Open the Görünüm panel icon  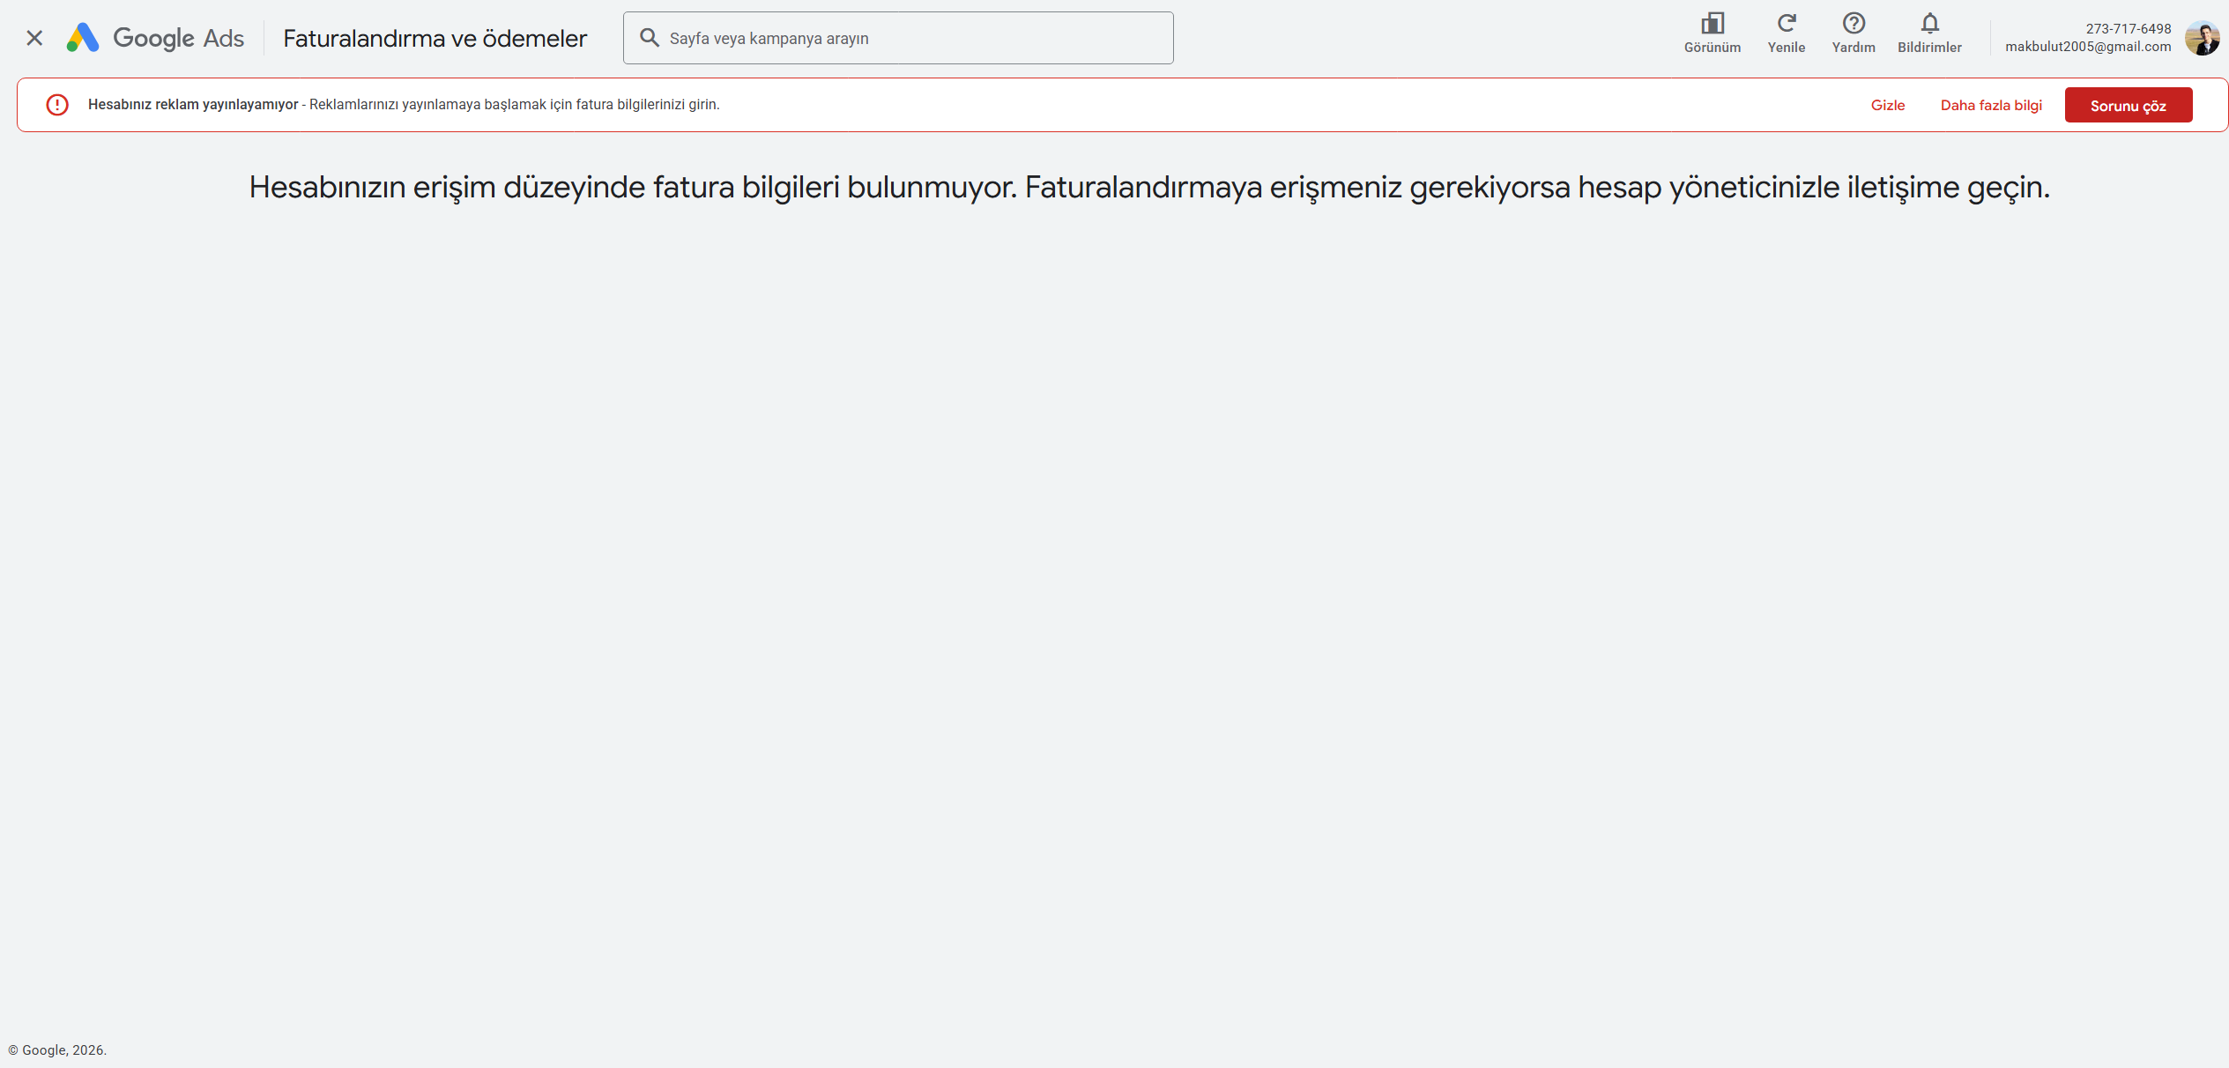(x=1712, y=23)
